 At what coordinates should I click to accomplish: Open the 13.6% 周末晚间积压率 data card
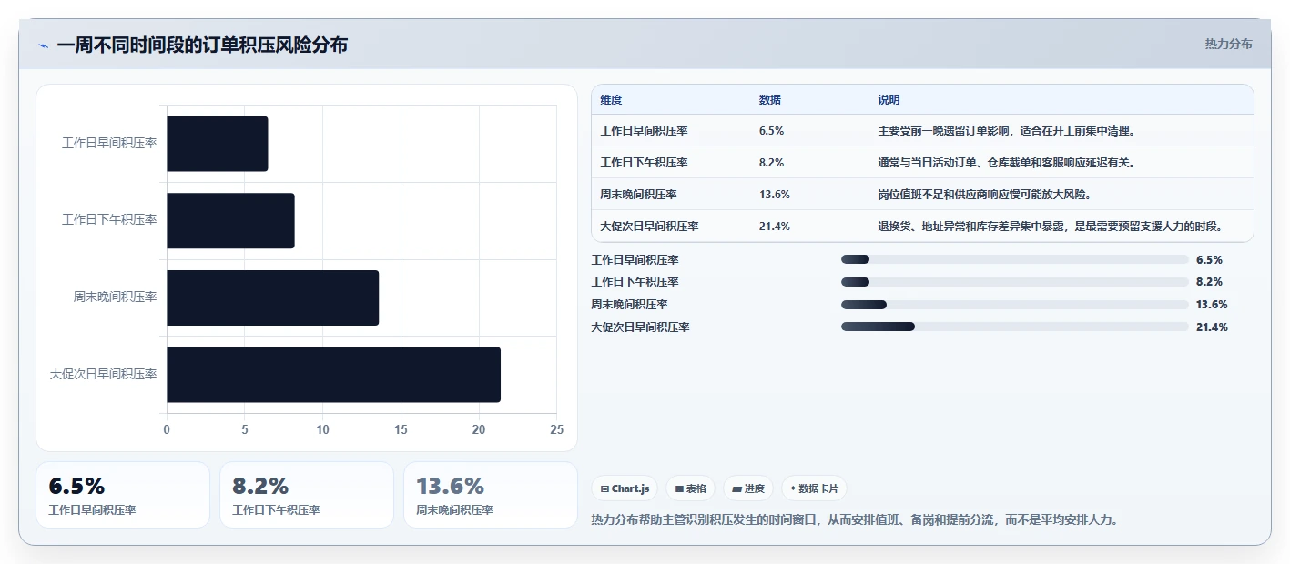(491, 495)
